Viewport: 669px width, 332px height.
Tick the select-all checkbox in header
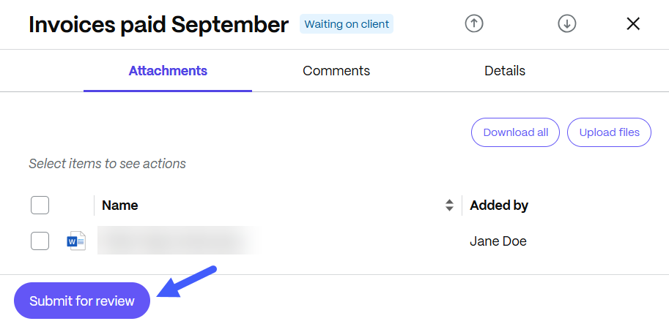pos(40,205)
